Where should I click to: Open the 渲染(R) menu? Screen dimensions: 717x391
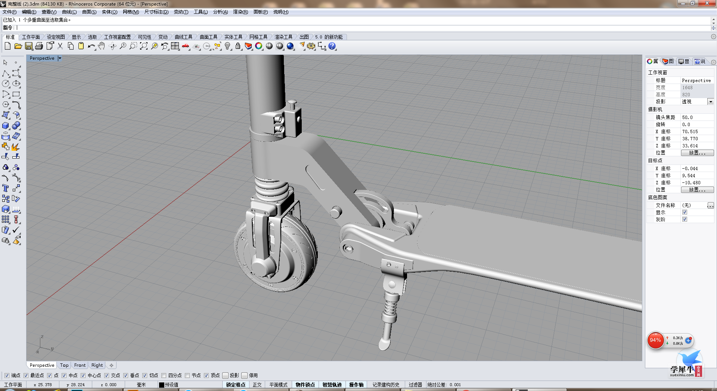click(240, 12)
